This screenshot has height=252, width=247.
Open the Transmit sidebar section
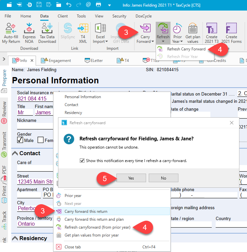pos(4,144)
